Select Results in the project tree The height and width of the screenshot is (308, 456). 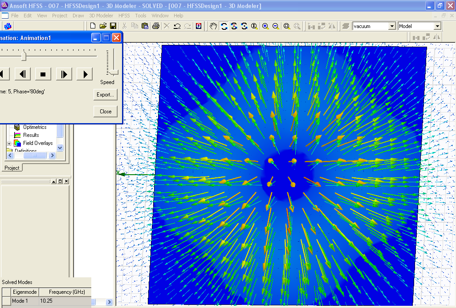point(31,135)
